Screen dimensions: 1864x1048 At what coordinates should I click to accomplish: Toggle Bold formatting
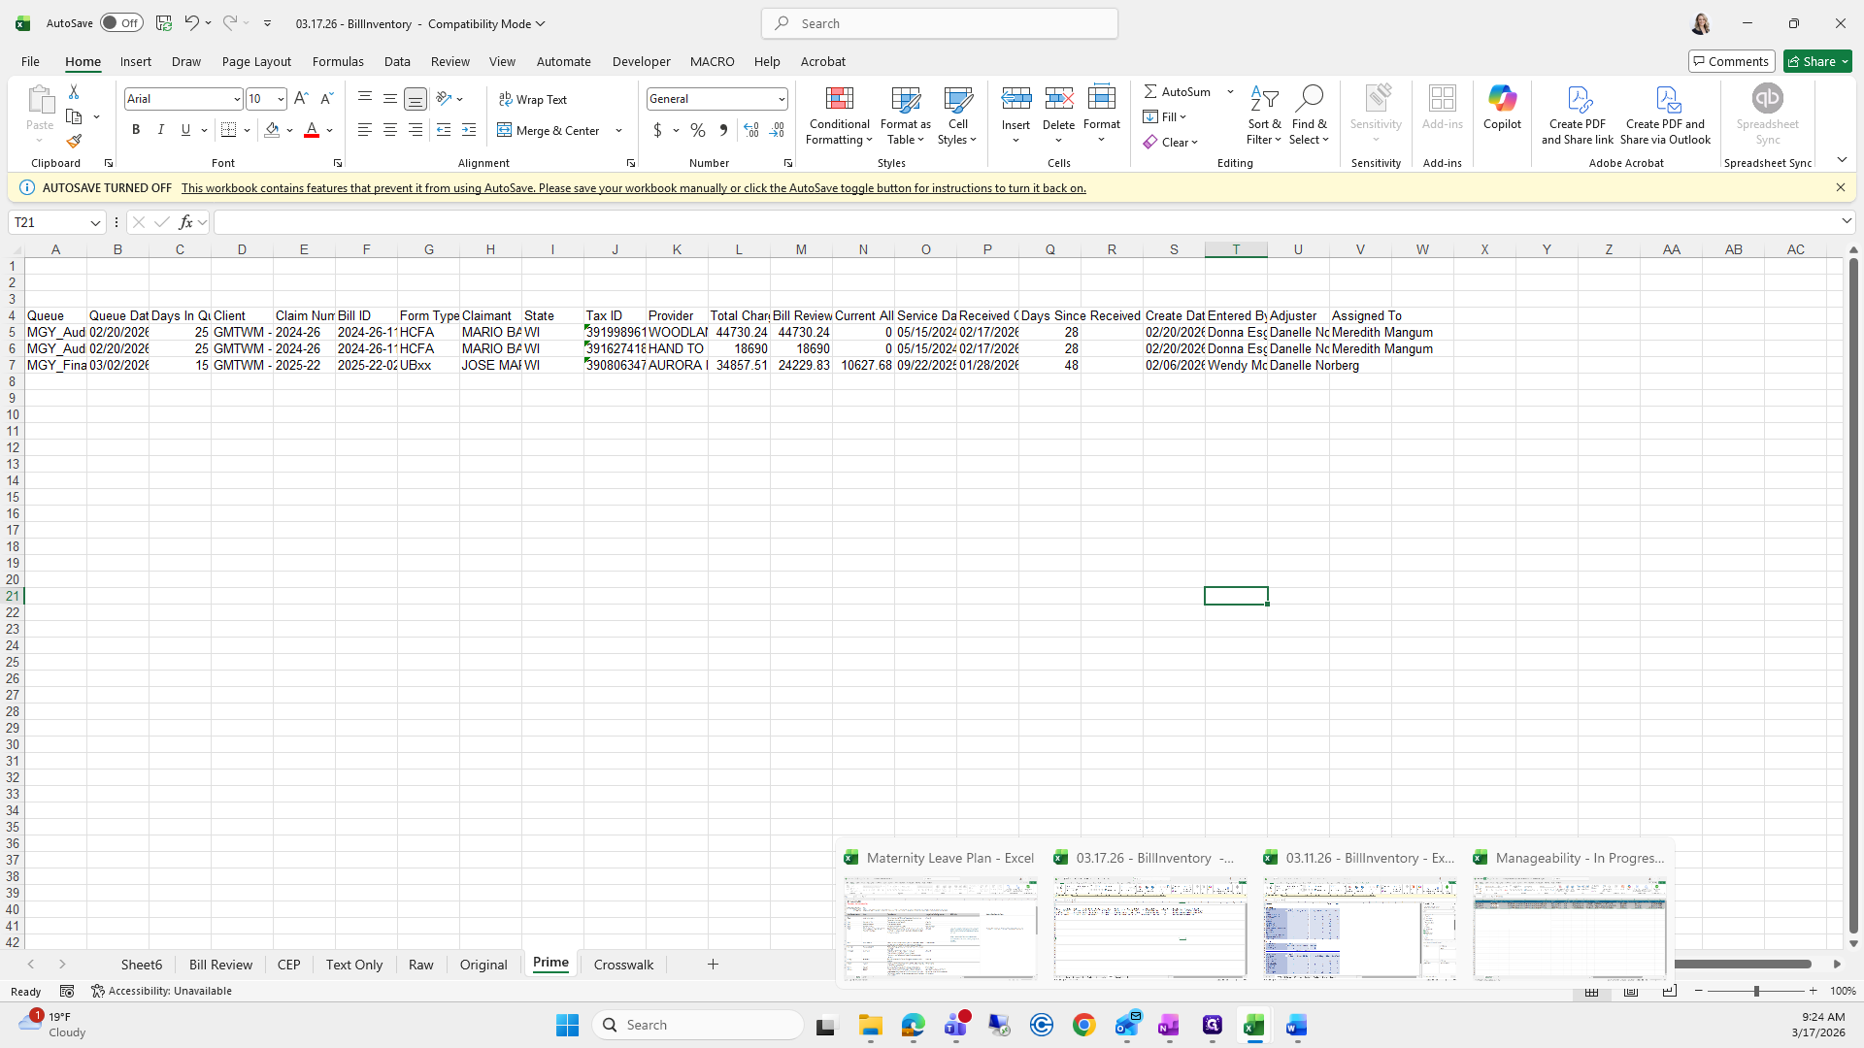coord(136,130)
